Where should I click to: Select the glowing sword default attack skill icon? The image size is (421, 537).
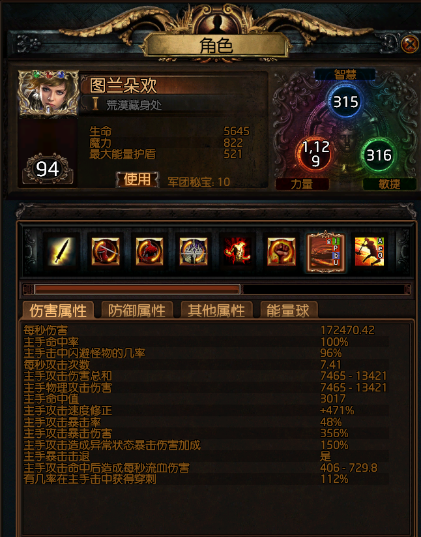click(x=61, y=252)
